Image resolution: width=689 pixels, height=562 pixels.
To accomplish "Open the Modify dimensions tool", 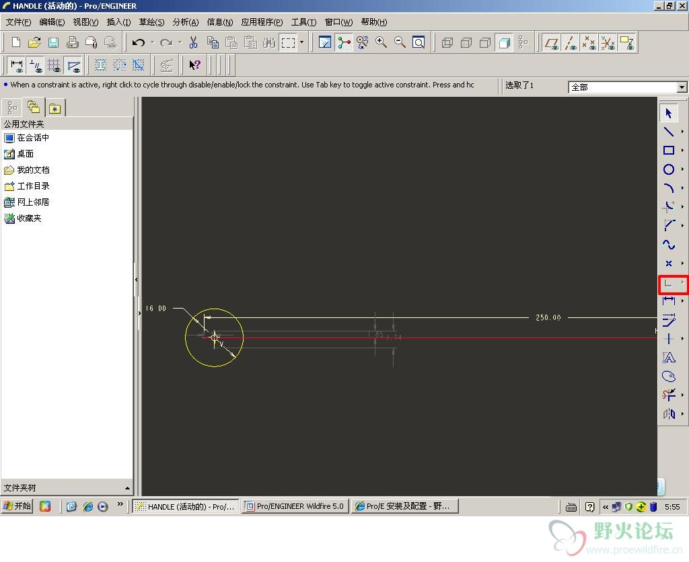I will [x=669, y=320].
